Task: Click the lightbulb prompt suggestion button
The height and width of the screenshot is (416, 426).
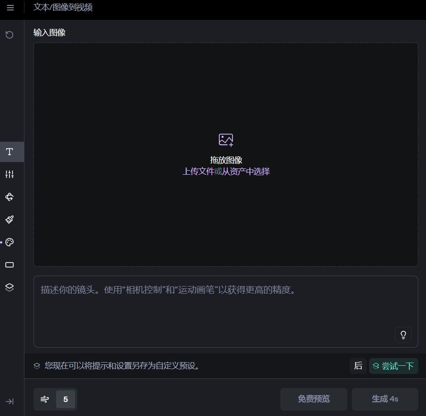Action: tap(403, 335)
